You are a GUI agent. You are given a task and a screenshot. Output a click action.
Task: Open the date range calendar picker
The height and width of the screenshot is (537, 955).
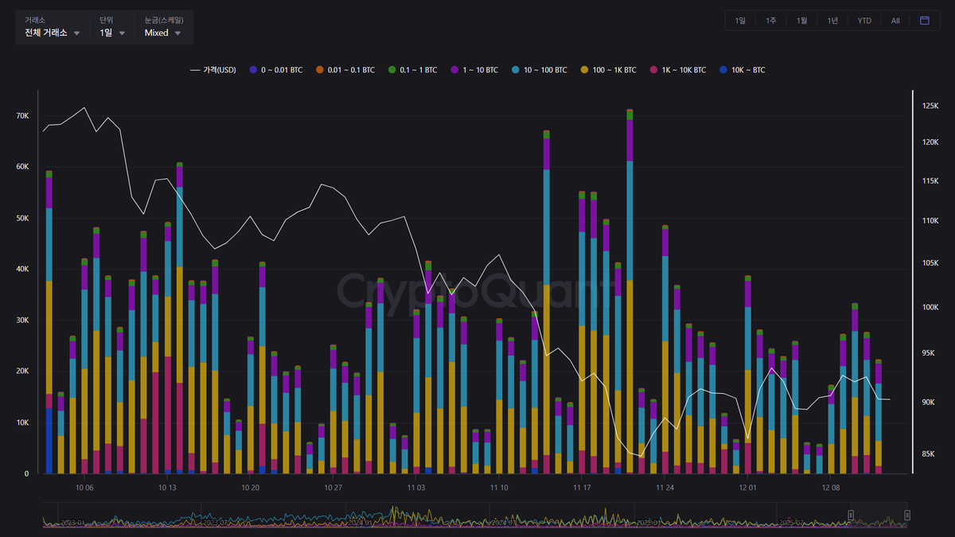coord(925,21)
